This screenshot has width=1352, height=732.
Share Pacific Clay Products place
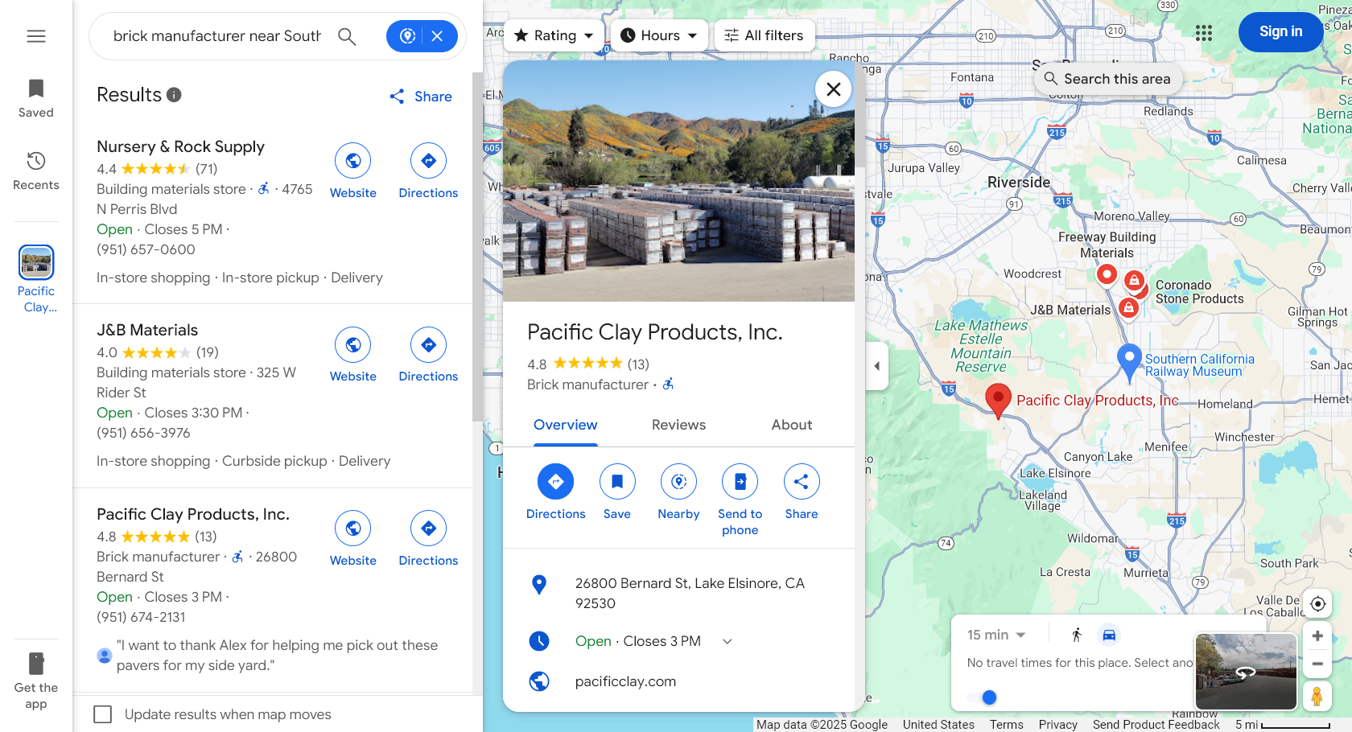(802, 492)
